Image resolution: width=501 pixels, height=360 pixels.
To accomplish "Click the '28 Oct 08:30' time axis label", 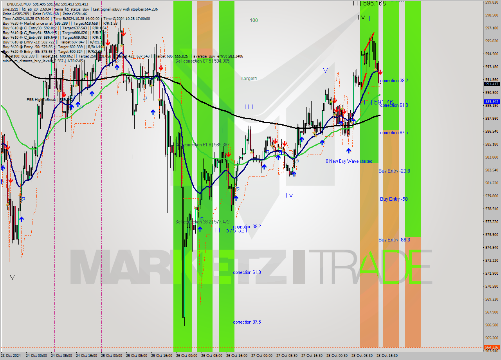I will 362,356.
